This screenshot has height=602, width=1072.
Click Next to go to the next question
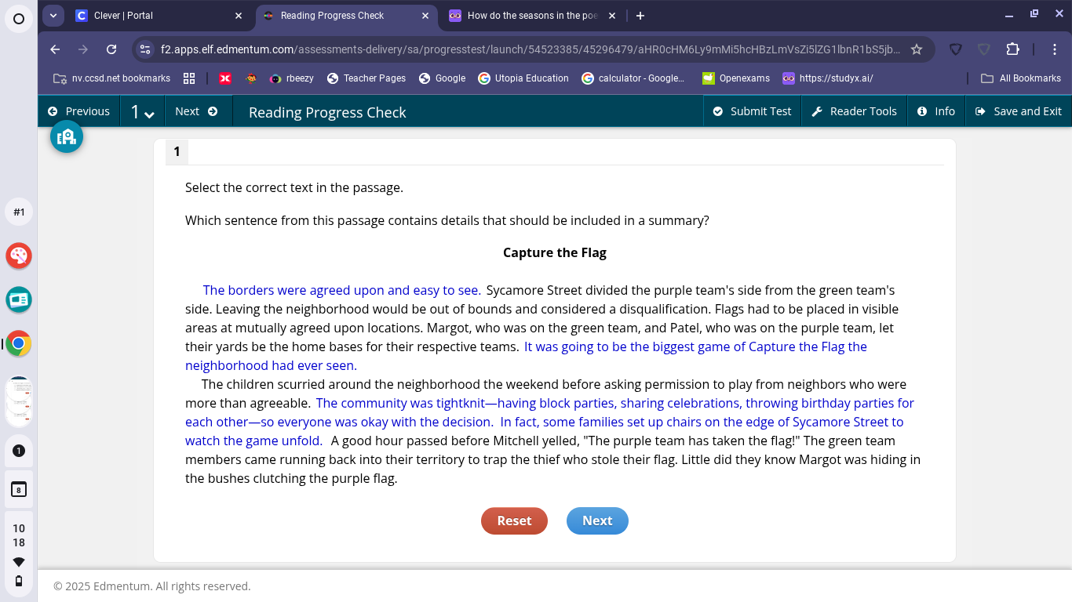597,520
